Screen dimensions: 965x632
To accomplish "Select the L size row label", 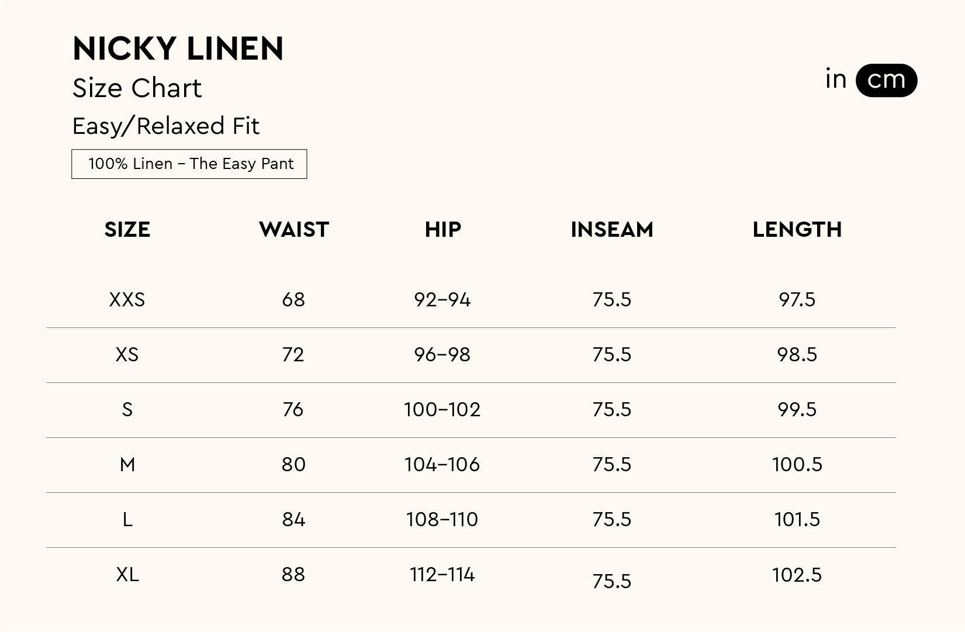I will (127, 519).
